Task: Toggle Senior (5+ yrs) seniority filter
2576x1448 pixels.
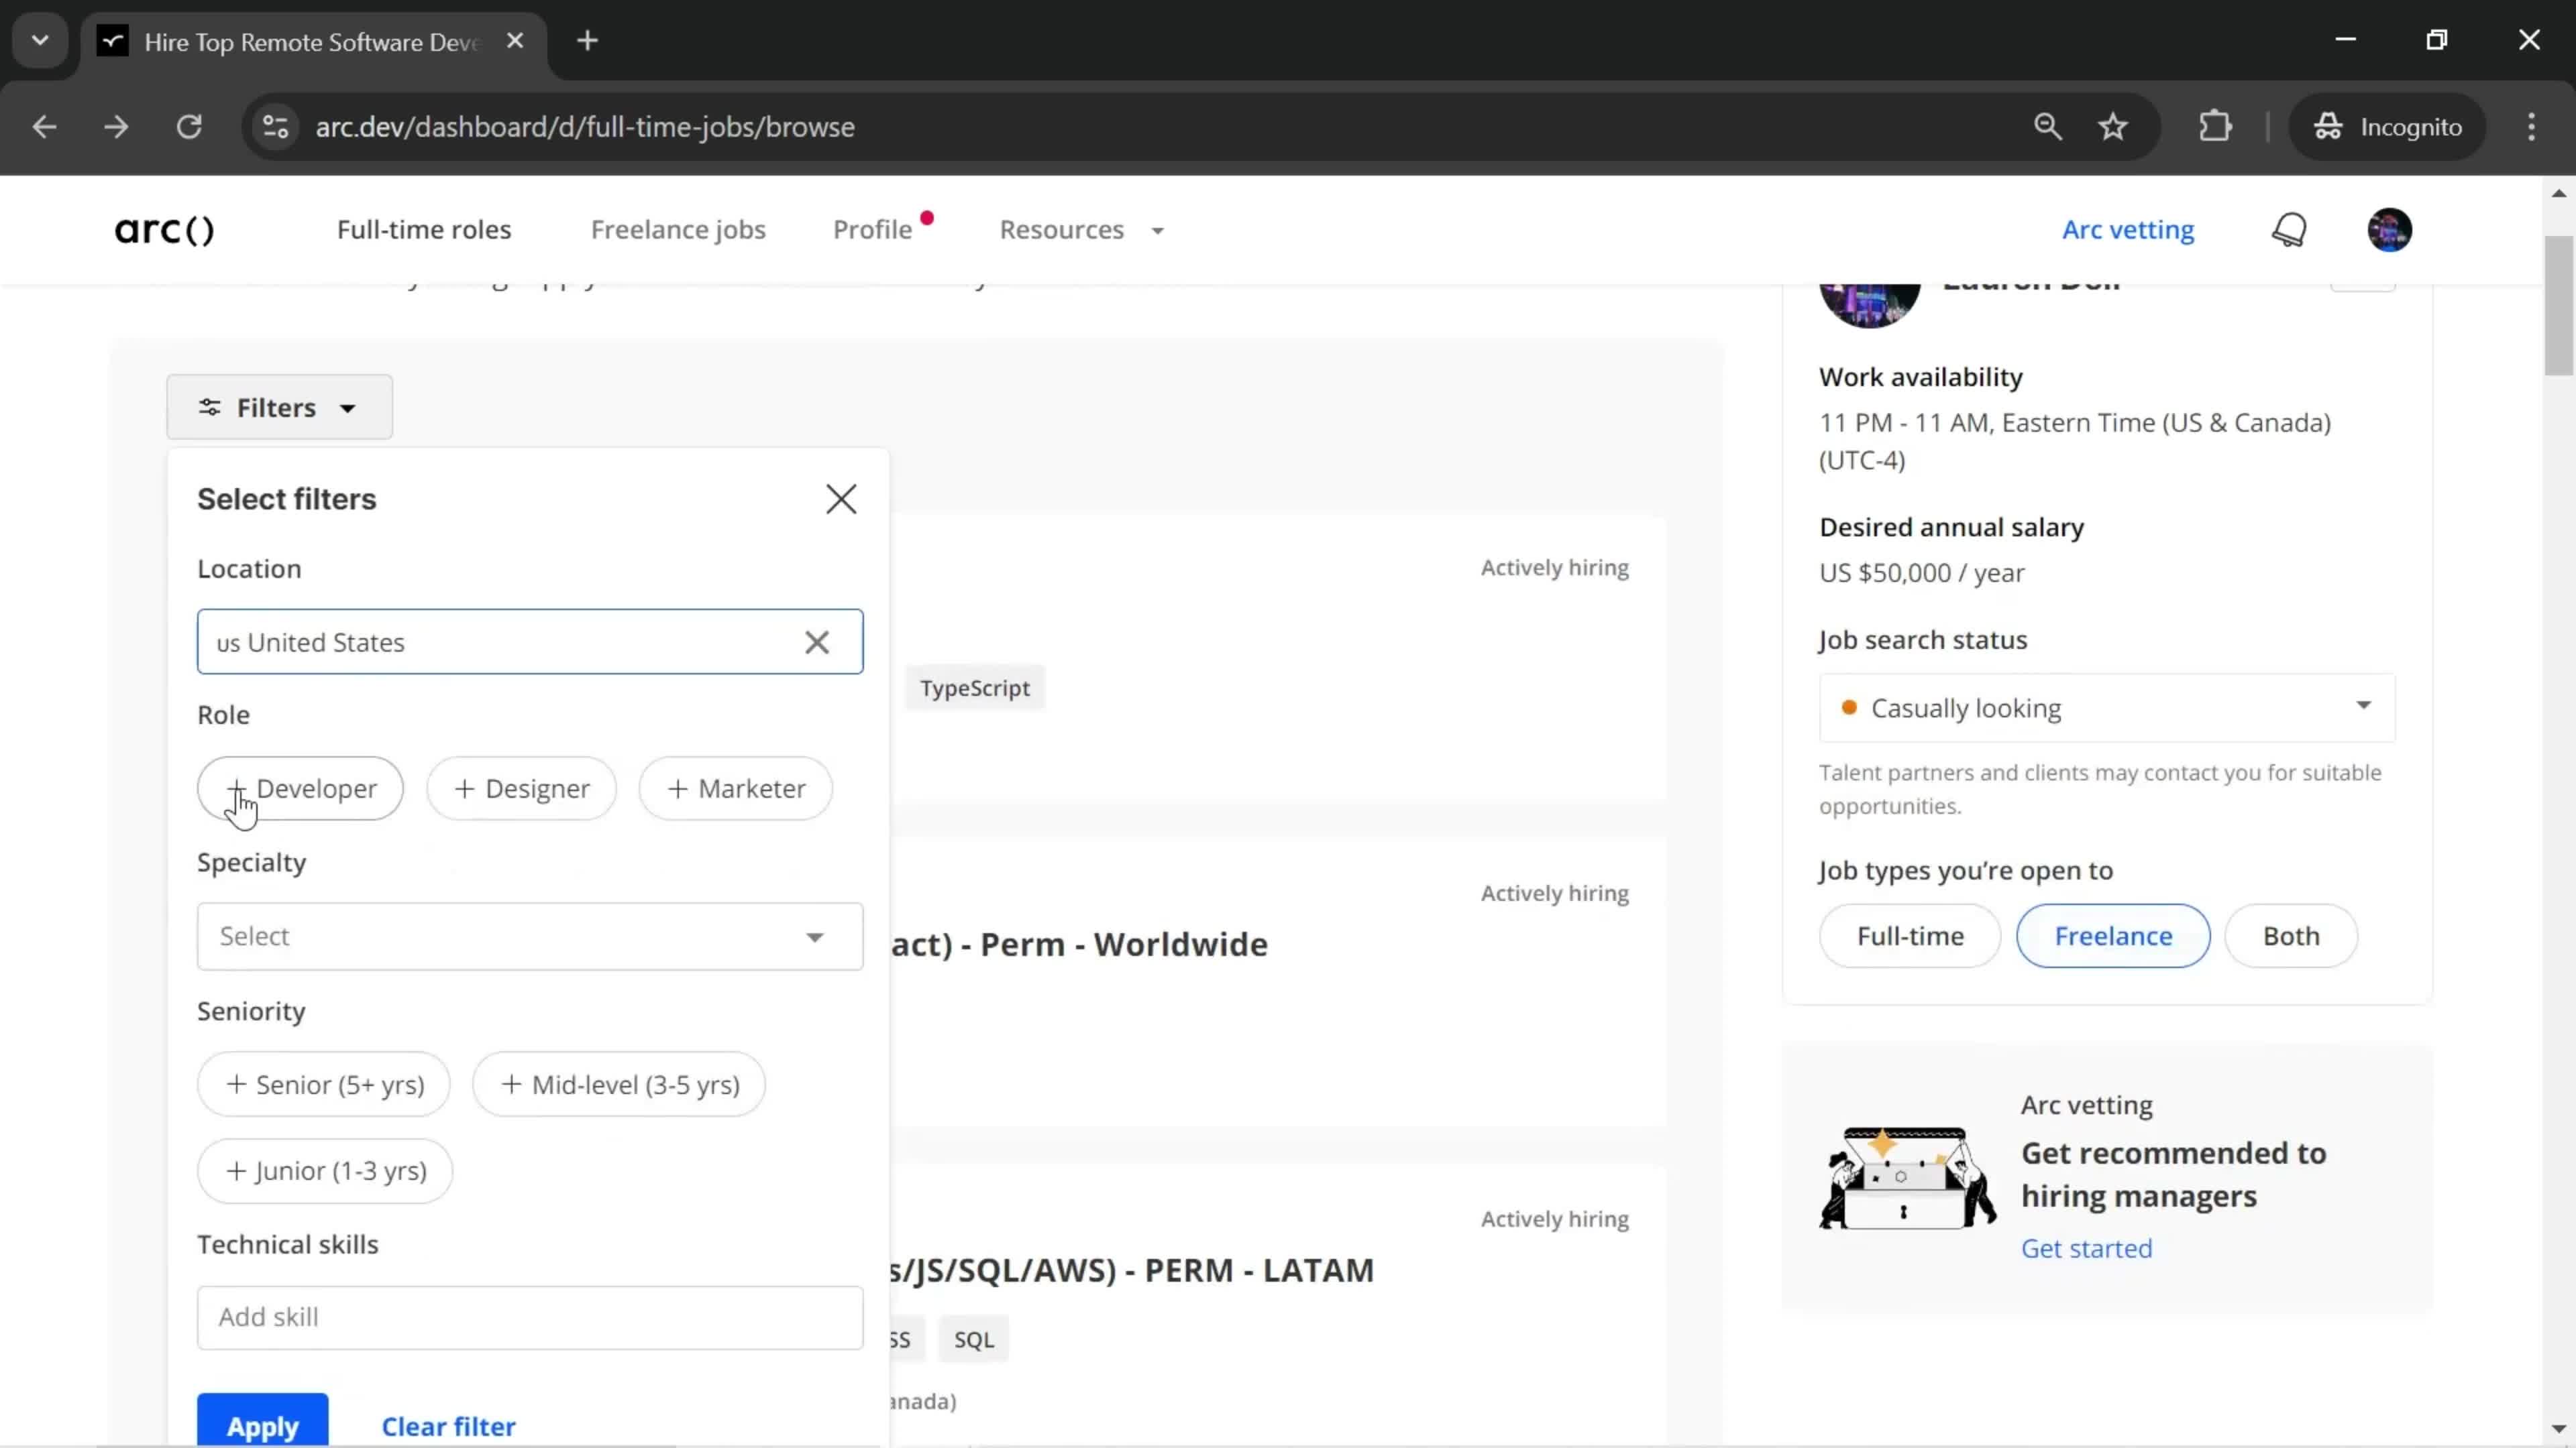Action: (x=324, y=1084)
